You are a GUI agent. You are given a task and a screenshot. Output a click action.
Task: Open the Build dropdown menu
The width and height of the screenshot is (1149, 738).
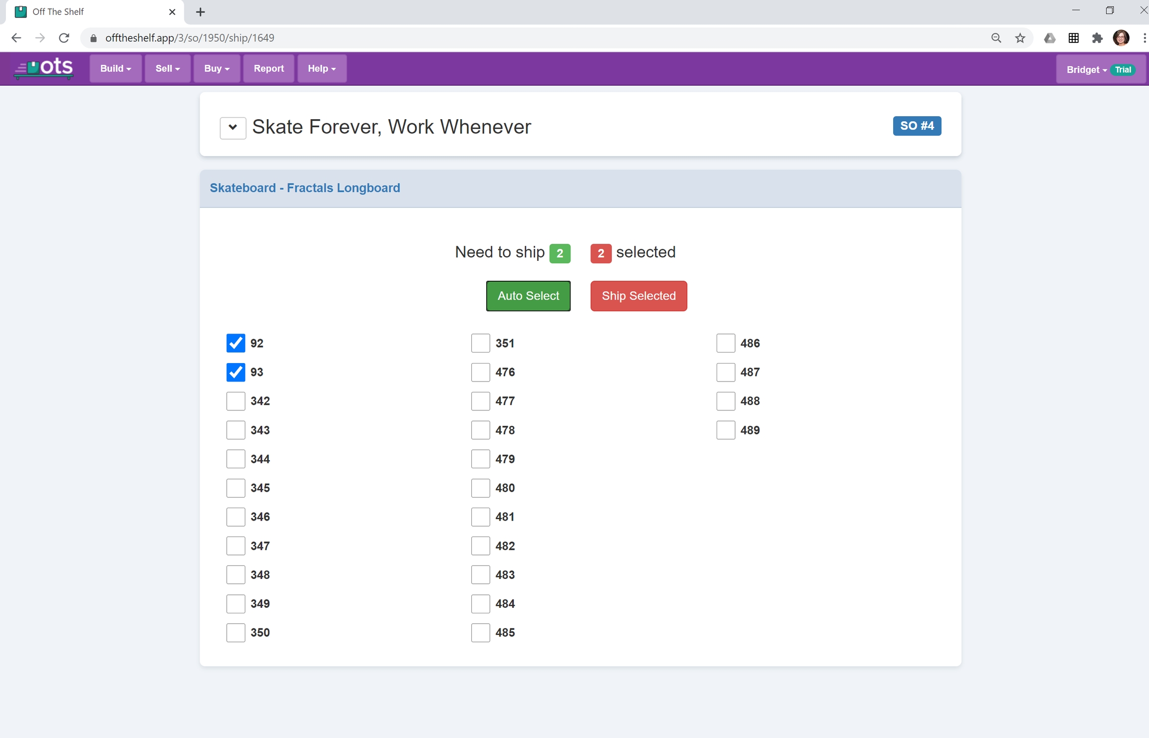[115, 68]
